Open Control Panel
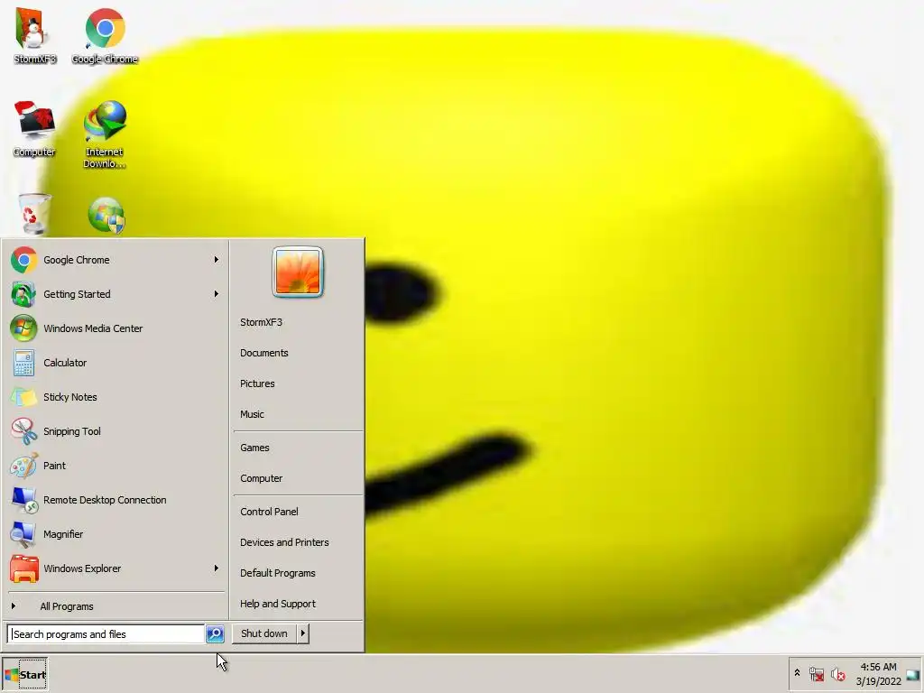Image resolution: width=924 pixels, height=693 pixels. pos(269,512)
